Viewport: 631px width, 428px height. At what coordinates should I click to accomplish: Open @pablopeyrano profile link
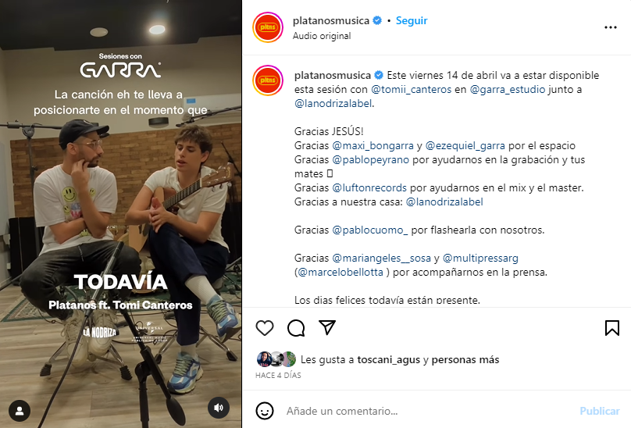[x=370, y=159]
